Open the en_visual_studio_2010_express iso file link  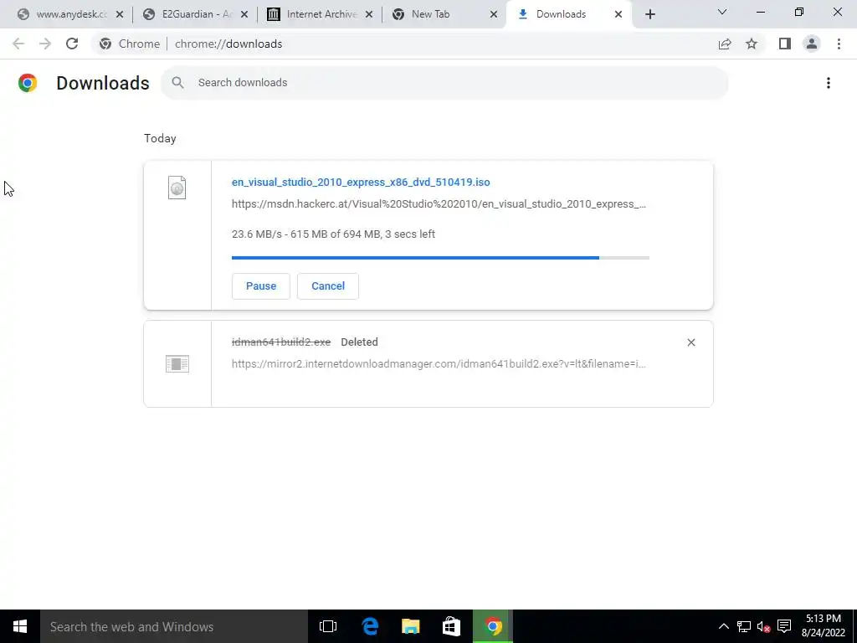(361, 182)
